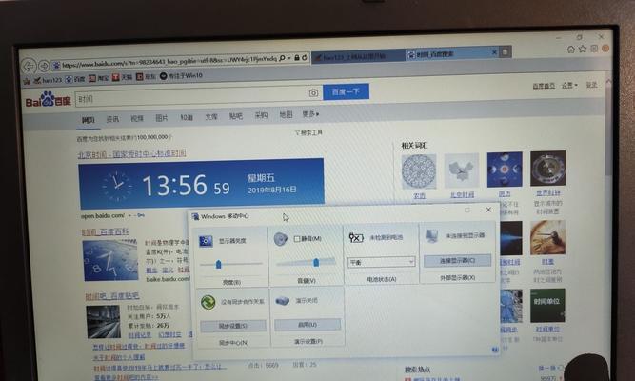Open the 淘宝 favorites bar bookmark
Screen dimensions: 635x381
98,78
